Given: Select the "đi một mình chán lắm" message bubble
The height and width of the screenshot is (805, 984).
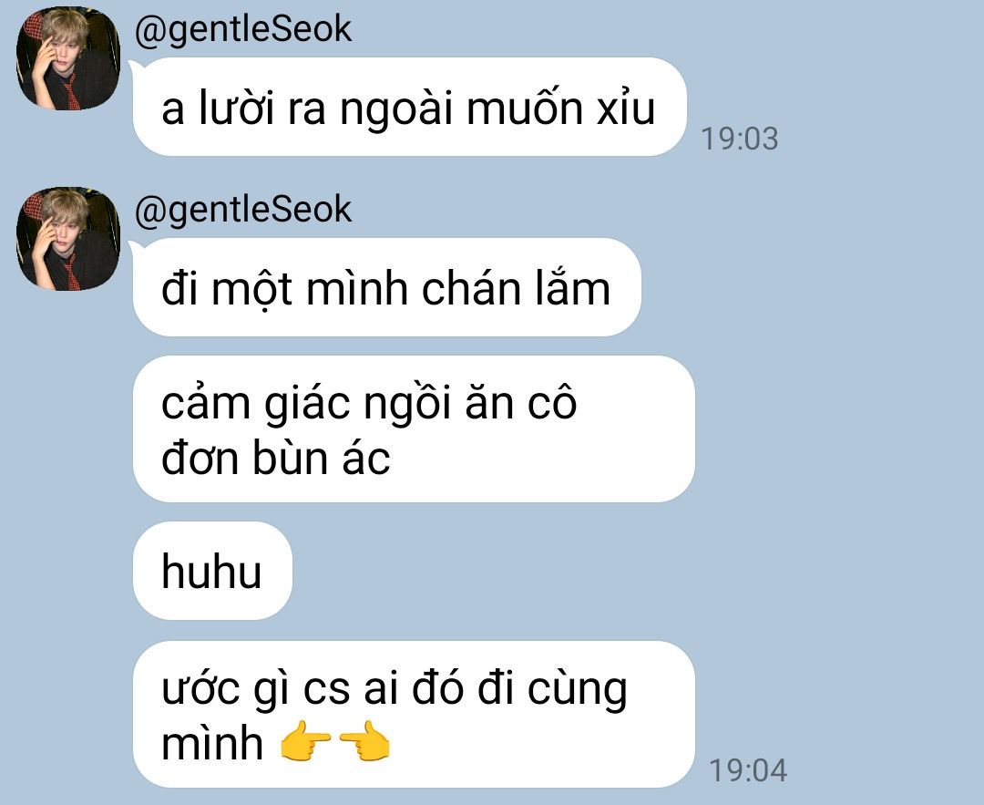Looking at the screenshot, I should [x=386, y=287].
